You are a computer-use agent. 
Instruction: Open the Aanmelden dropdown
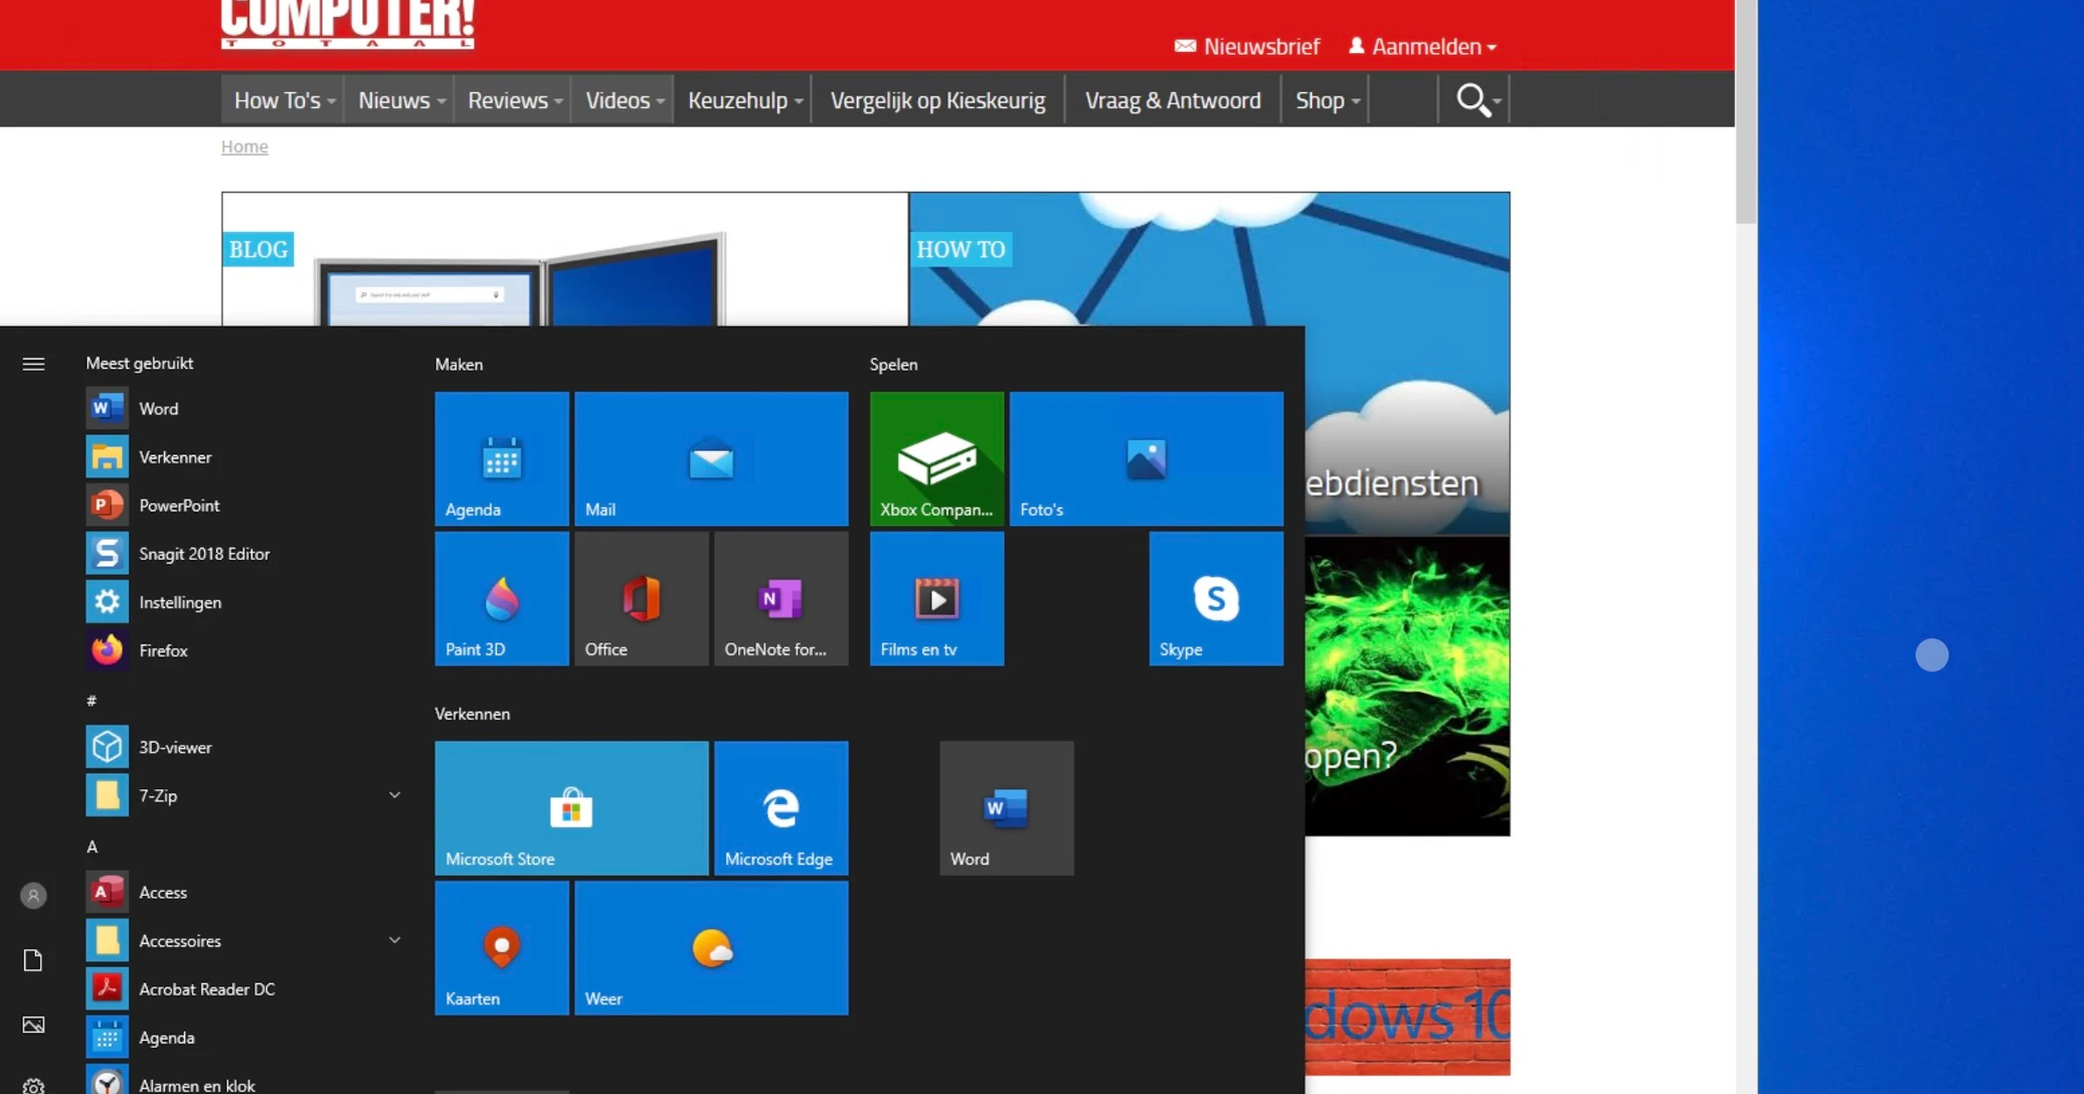[x=1423, y=46]
